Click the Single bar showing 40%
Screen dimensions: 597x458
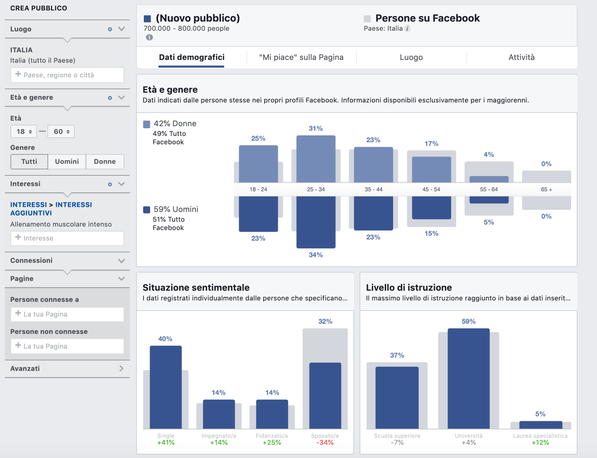coord(166,387)
